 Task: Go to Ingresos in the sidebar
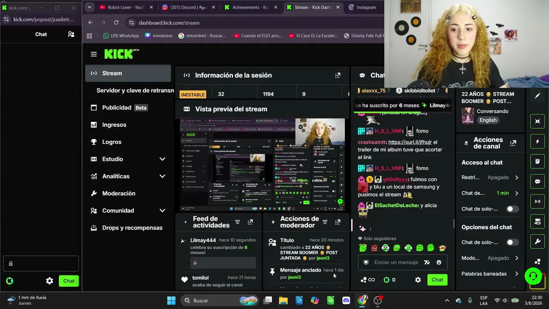[x=128, y=125]
